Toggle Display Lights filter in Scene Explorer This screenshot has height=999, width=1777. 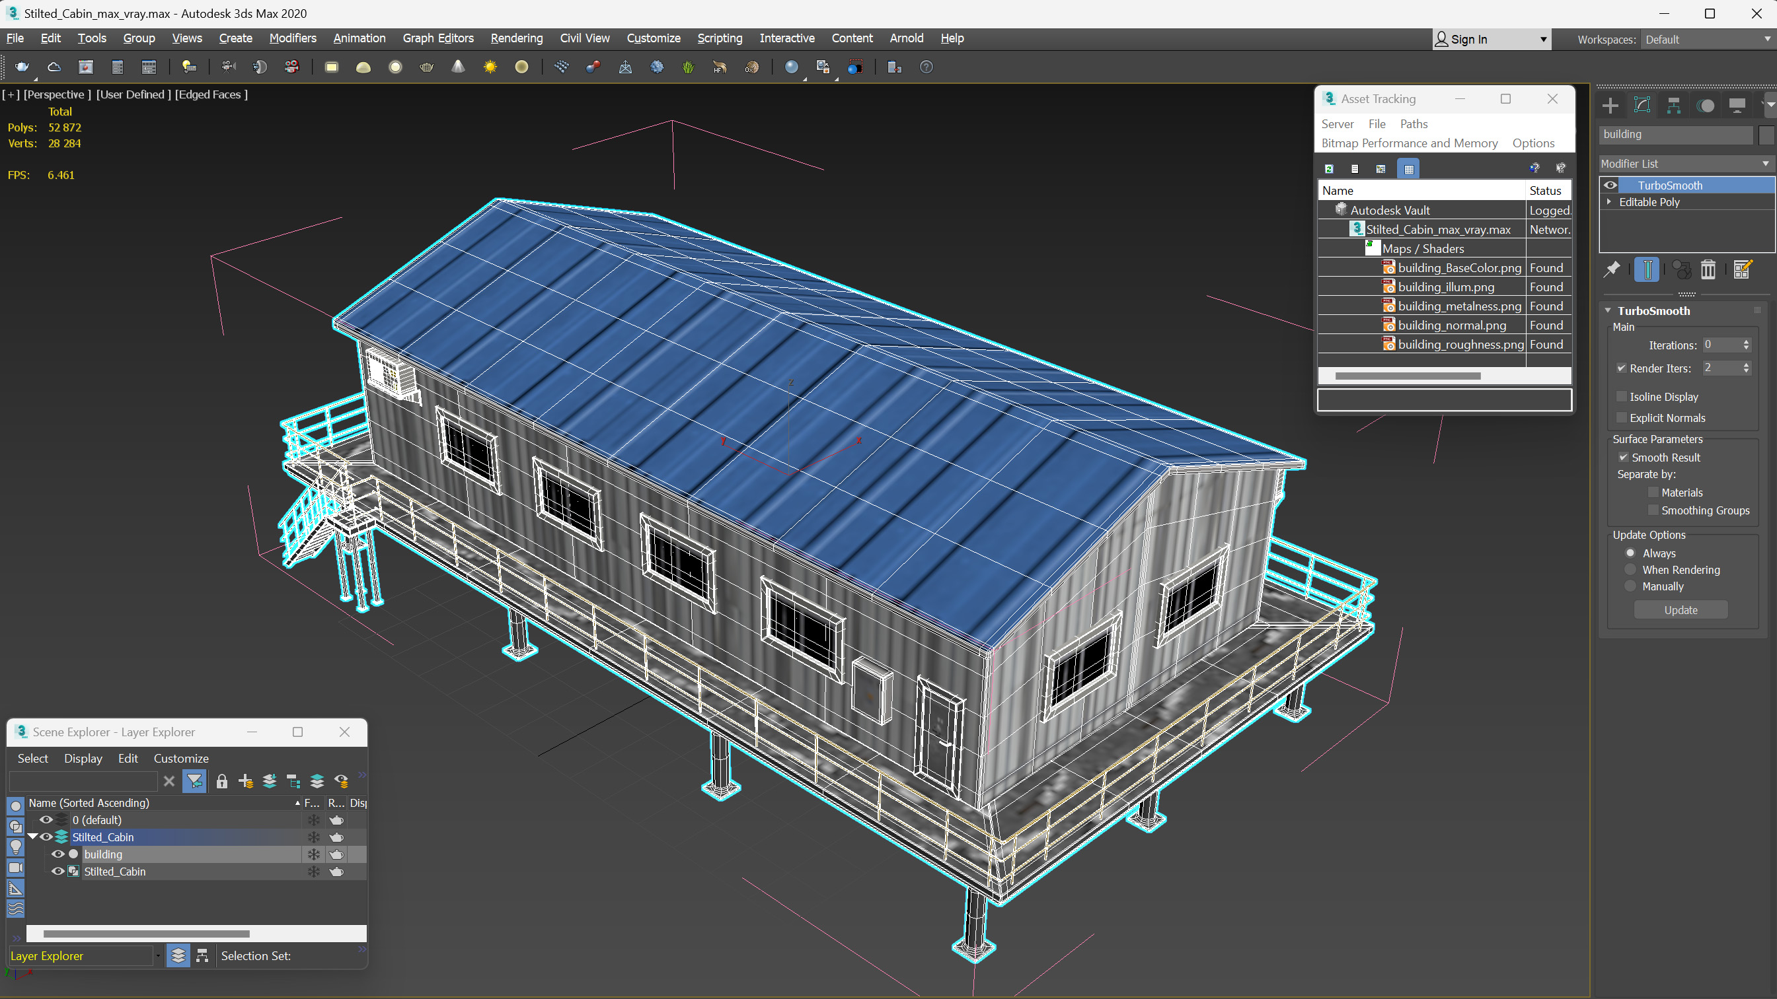(x=15, y=846)
